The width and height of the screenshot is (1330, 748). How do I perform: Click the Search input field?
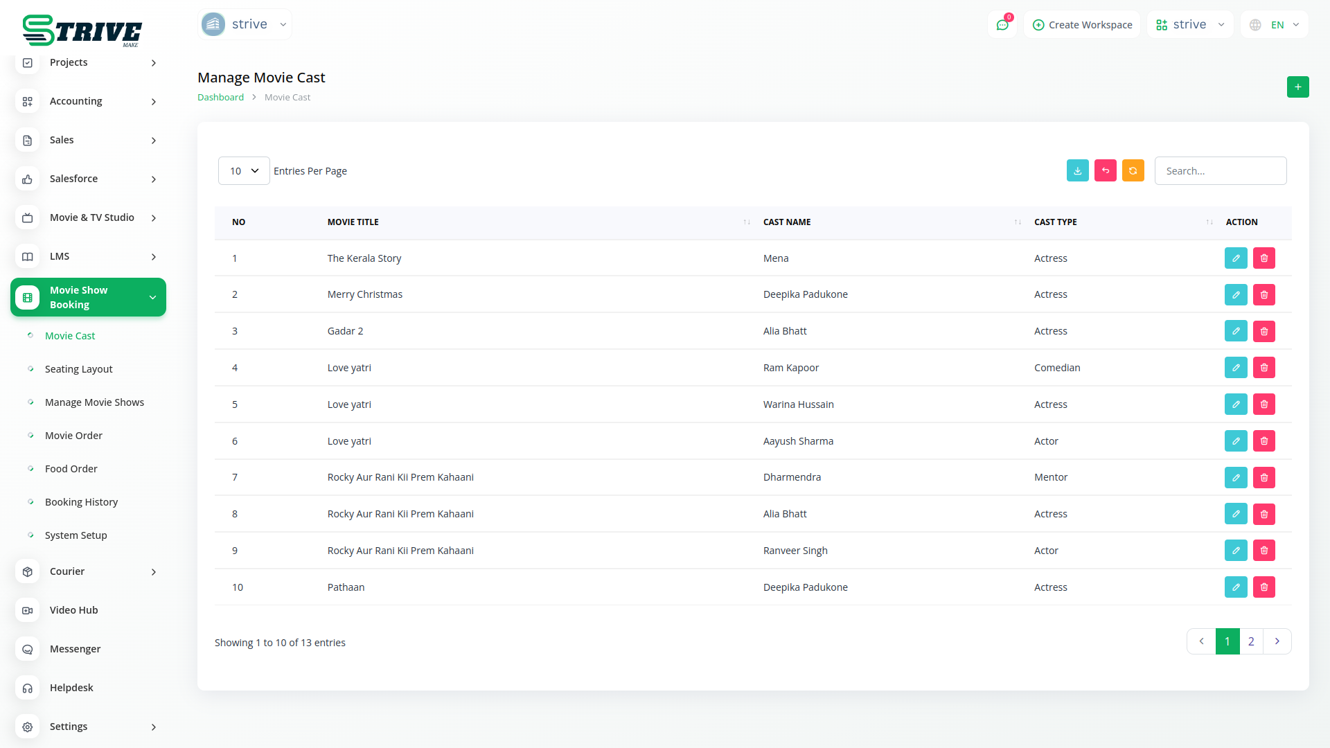coord(1220,171)
